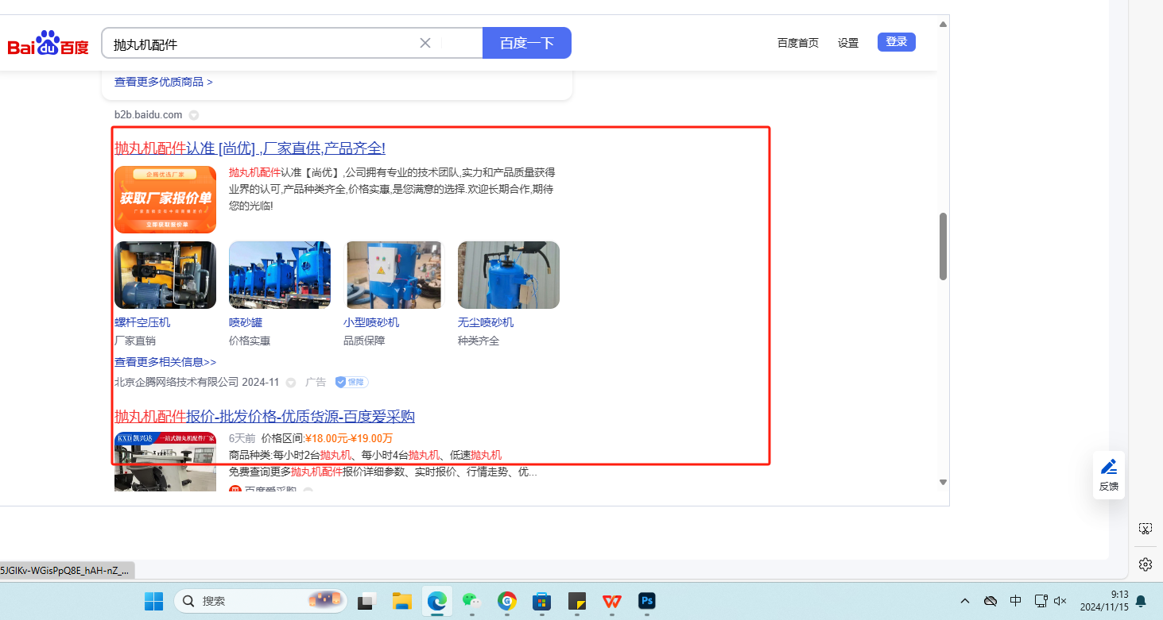
Task: Expand the dropdown after 北京企腾网络技术有限公司 2024-11
Action: tap(291, 383)
